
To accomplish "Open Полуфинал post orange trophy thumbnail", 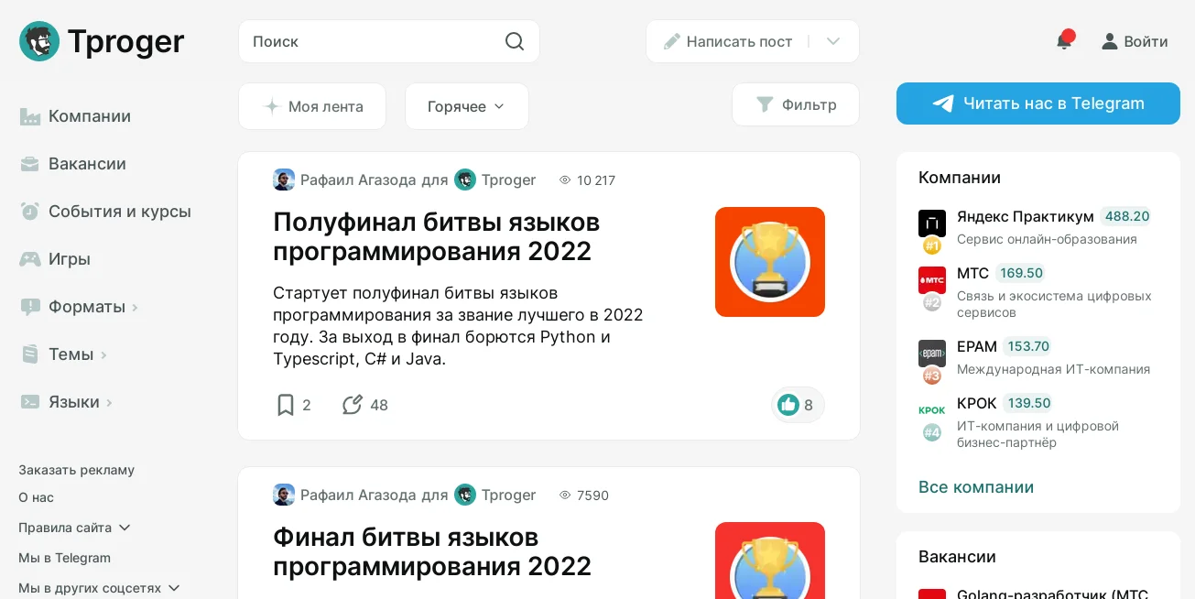I will click(770, 262).
